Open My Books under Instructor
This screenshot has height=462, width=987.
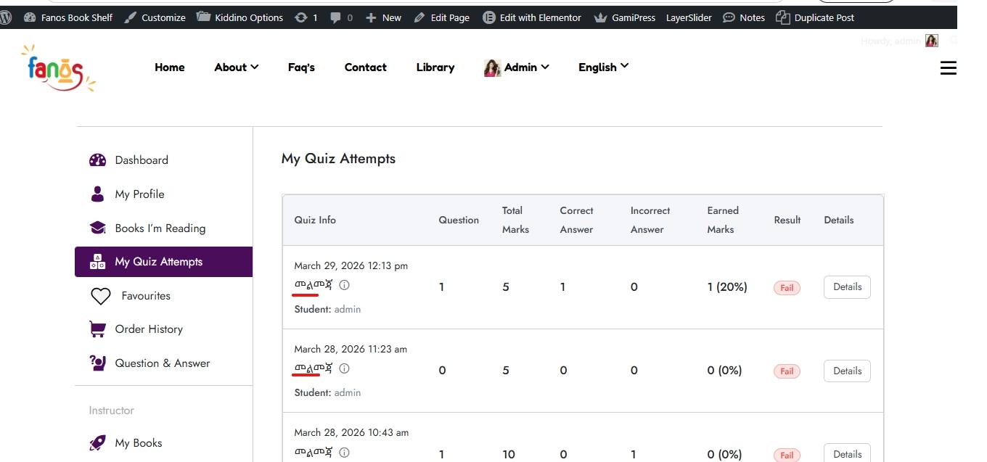[x=138, y=443]
